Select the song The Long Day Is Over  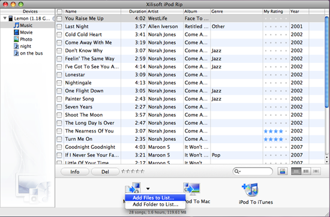point(89,123)
